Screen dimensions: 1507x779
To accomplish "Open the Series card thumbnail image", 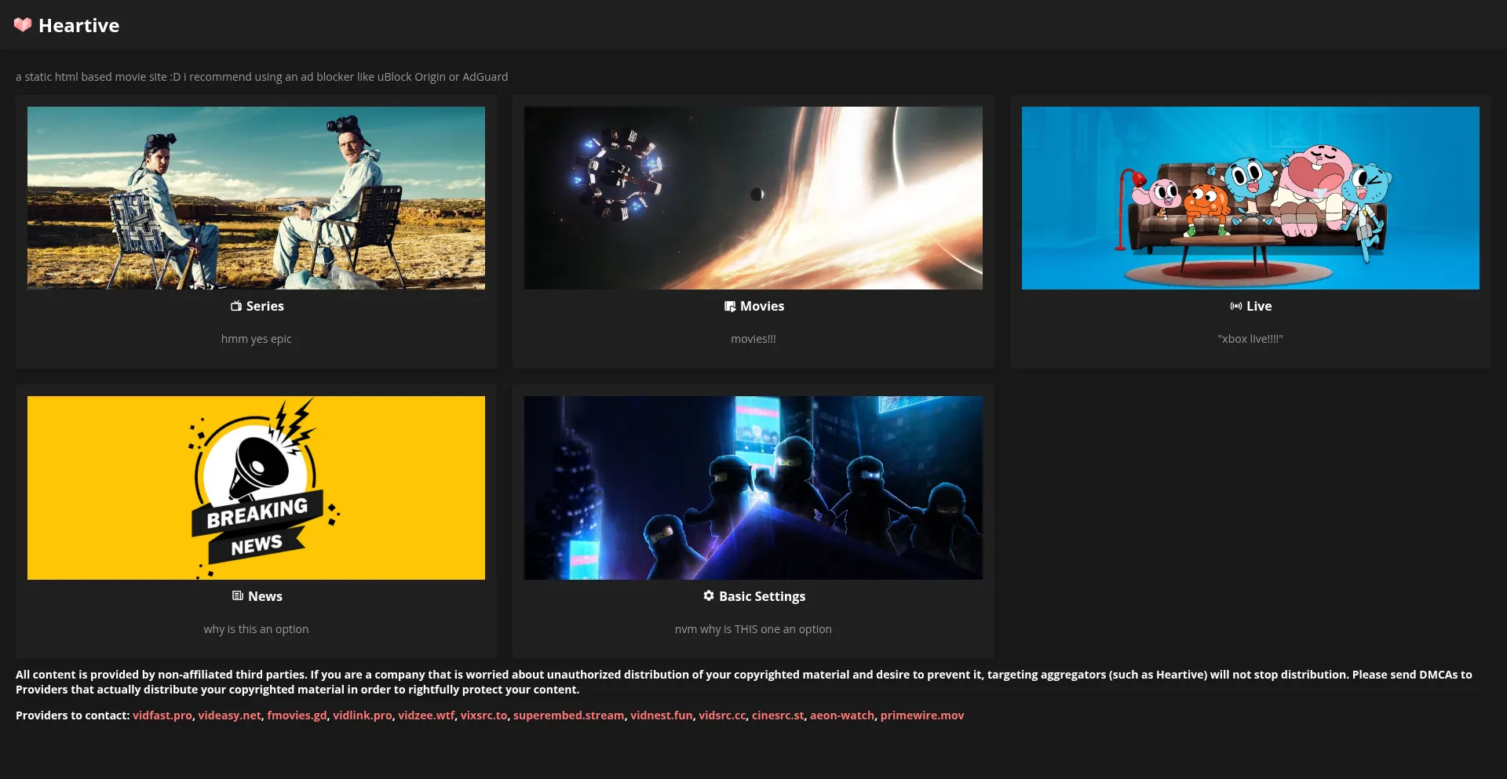I will (256, 198).
